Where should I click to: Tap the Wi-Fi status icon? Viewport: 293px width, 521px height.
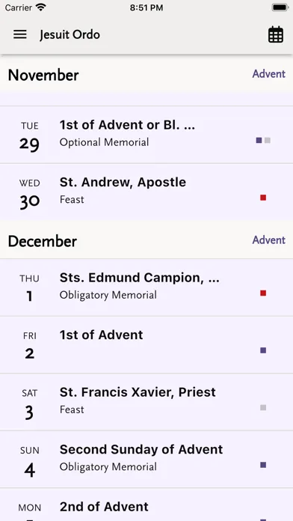point(41,7)
